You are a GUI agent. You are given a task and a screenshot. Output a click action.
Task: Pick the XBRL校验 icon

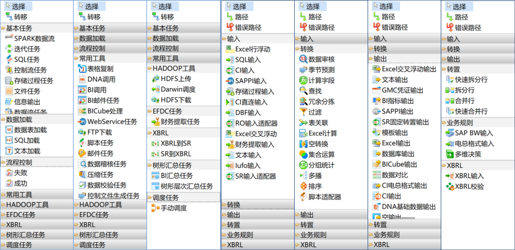pyautogui.click(x=449, y=186)
